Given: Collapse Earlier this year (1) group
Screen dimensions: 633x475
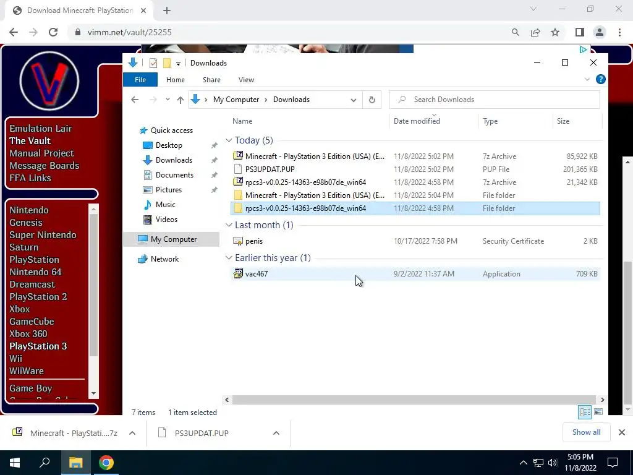Looking at the screenshot, I should (229, 258).
